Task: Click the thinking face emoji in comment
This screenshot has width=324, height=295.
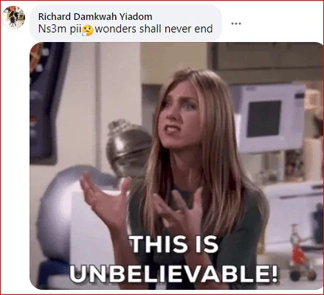Action: pyautogui.click(x=88, y=30)
